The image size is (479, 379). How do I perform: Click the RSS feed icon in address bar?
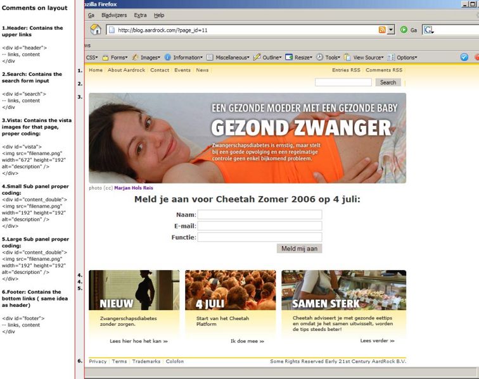(382, 30)
